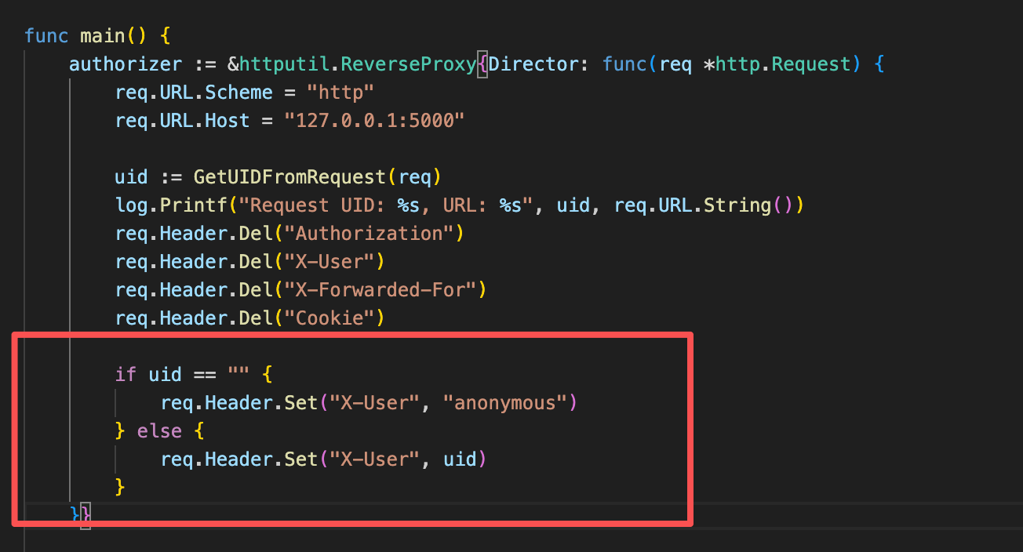Screen dimensions: 1023x552
Task: Click the if keyword before uid
Action: click(126, 375)
